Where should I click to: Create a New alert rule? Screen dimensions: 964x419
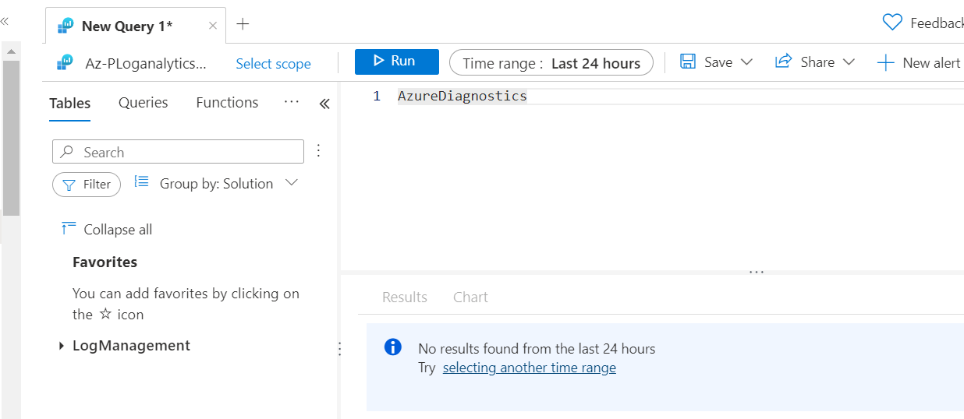coord(920,63)
